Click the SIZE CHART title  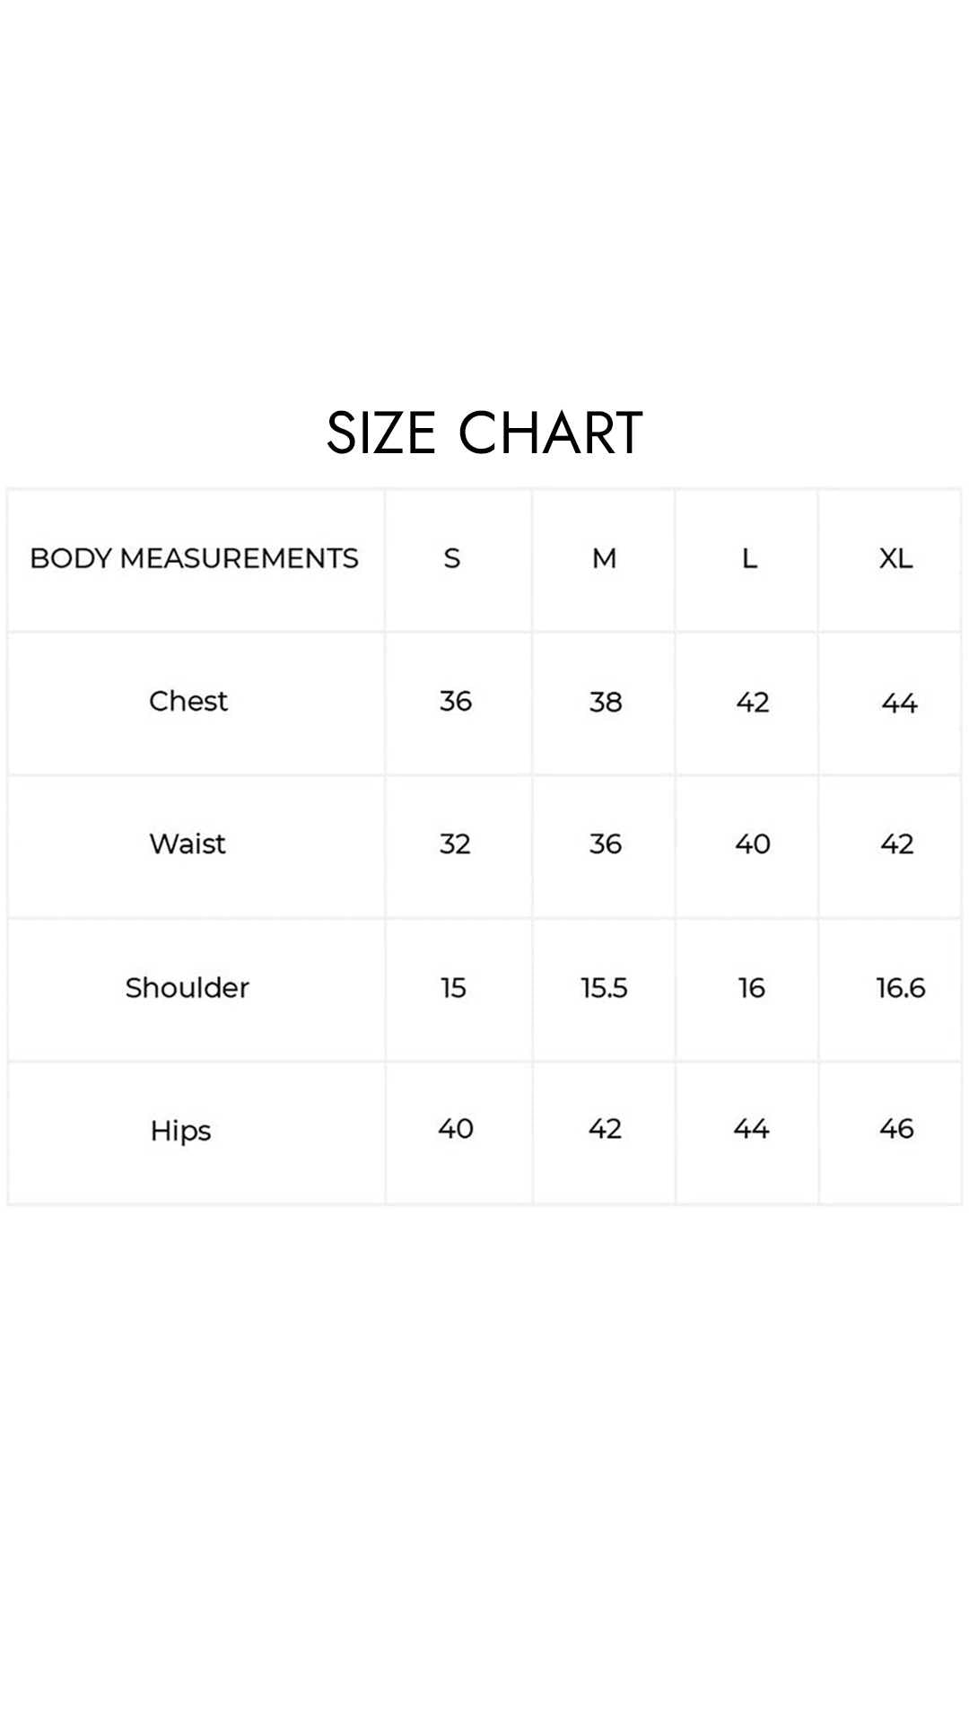click(x=484, y=433)
